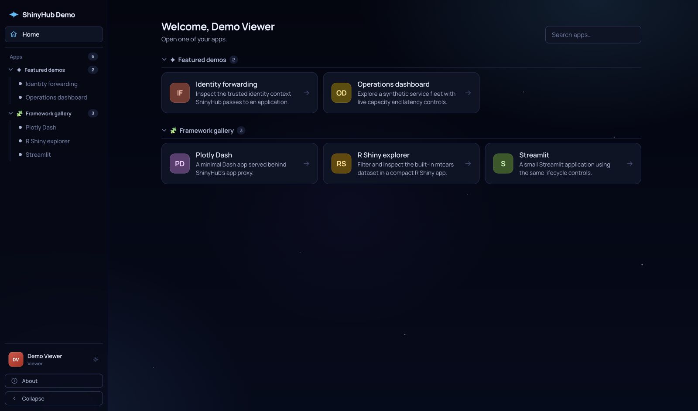Click the arrow on Identity forwarding card
698x411 pixels.
(306, 93)
